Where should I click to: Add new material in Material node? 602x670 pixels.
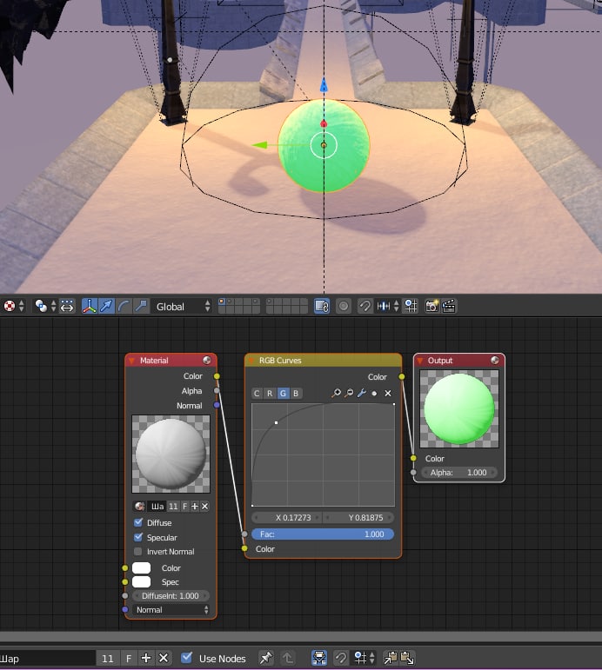[x=195, y=507]
